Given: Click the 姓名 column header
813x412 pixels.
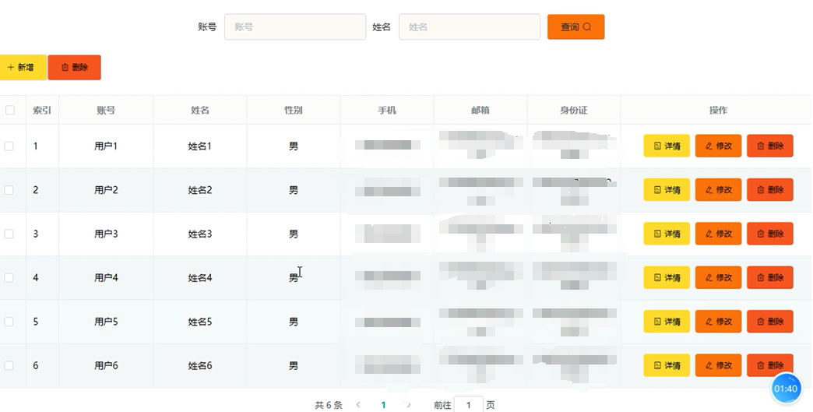Looking at the screenshot, I should pos(200,110).
